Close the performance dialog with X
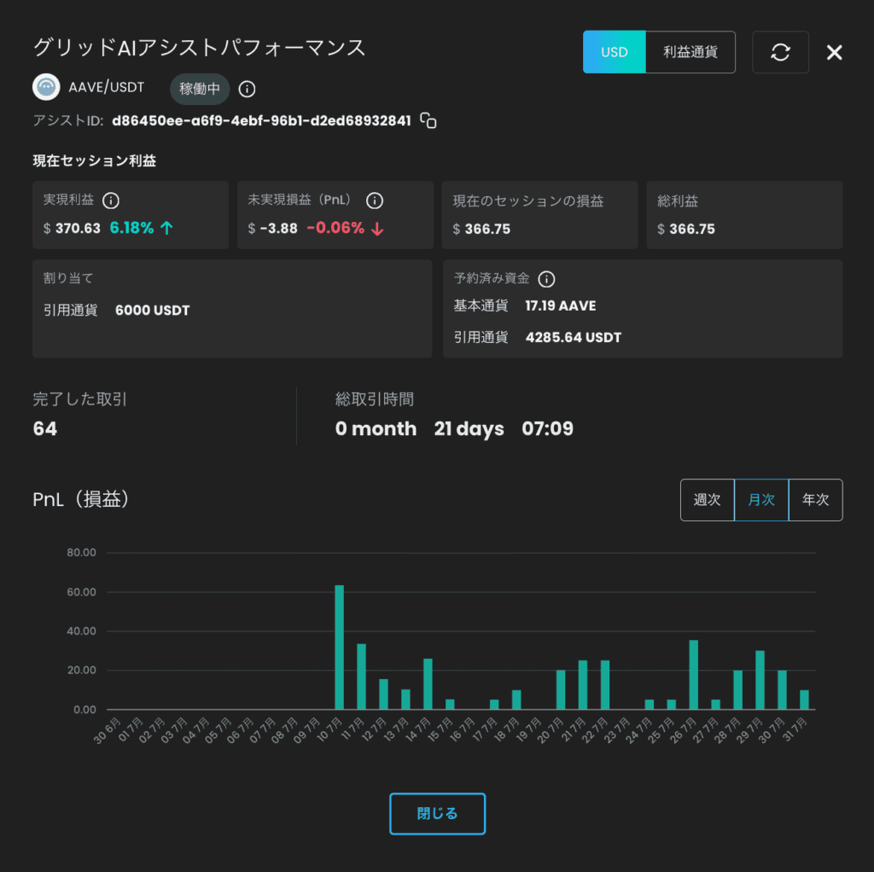This screenshot has height=872, width=874. (834, 52)
